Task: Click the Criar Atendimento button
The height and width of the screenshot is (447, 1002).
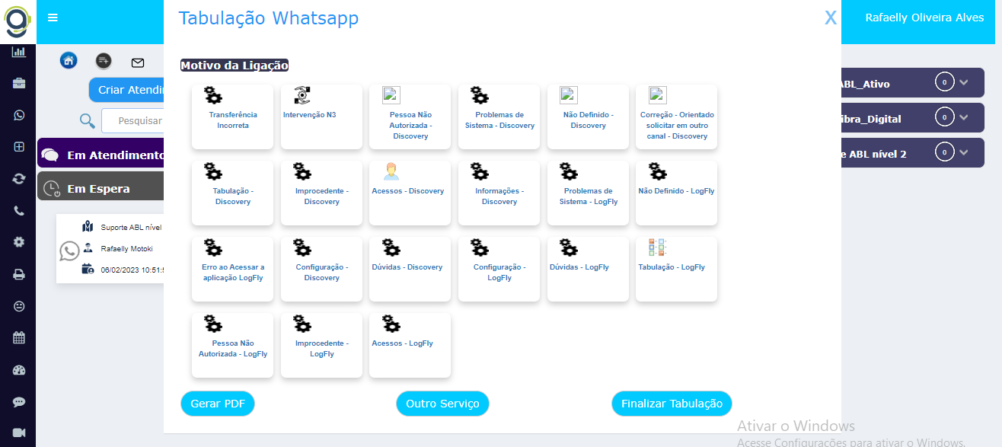Action: click(x=126, y=90)
